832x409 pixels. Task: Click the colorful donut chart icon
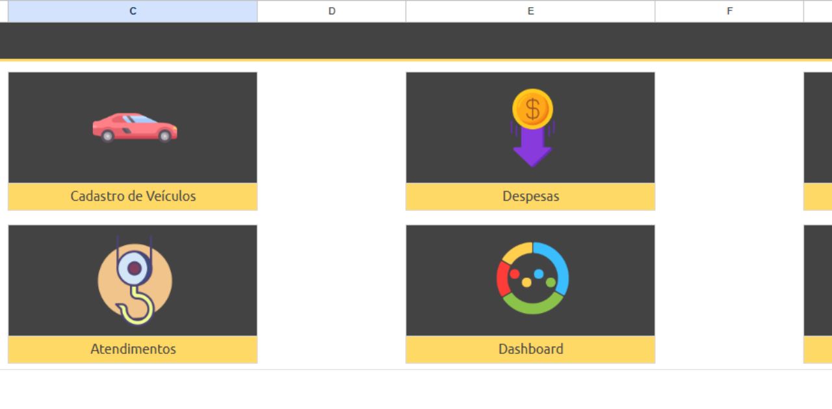coord(532,279)
